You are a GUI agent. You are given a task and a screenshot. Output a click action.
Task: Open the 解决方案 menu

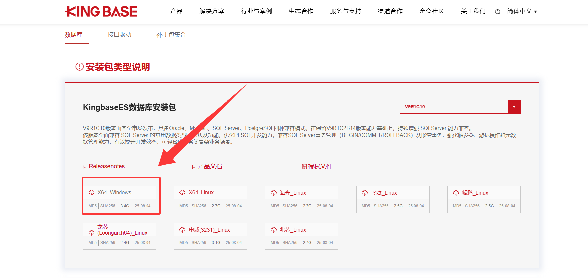coord(212,11)
